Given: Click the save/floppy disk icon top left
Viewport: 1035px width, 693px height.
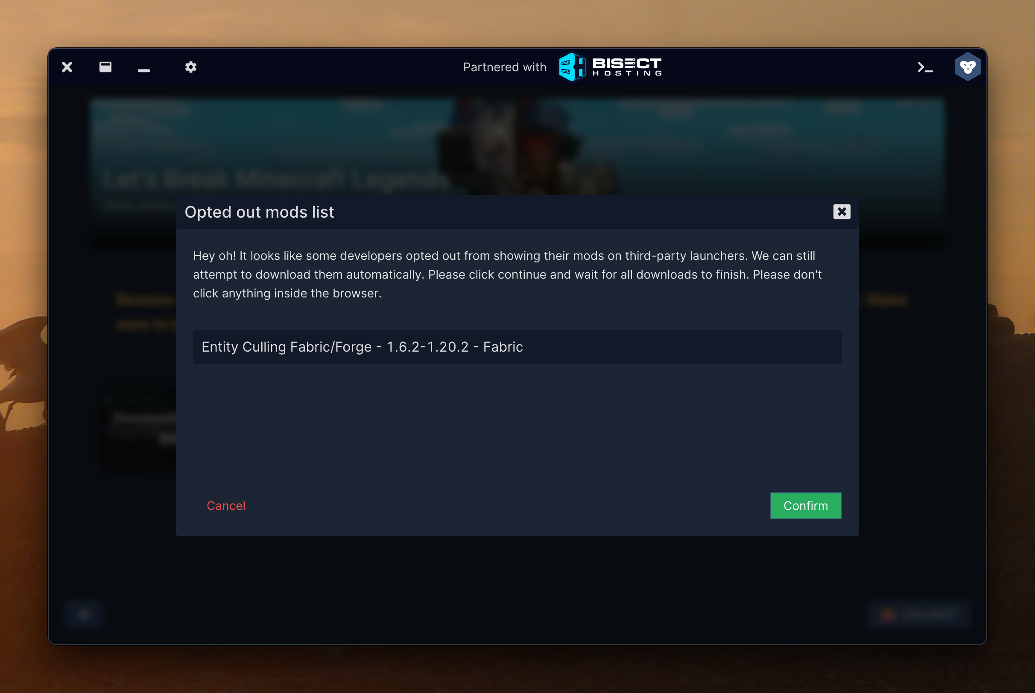Looking at the screenshot, I should click(x=107, y=67).
